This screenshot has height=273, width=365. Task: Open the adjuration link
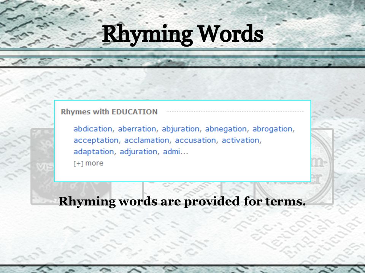click(x=138, y=152)
